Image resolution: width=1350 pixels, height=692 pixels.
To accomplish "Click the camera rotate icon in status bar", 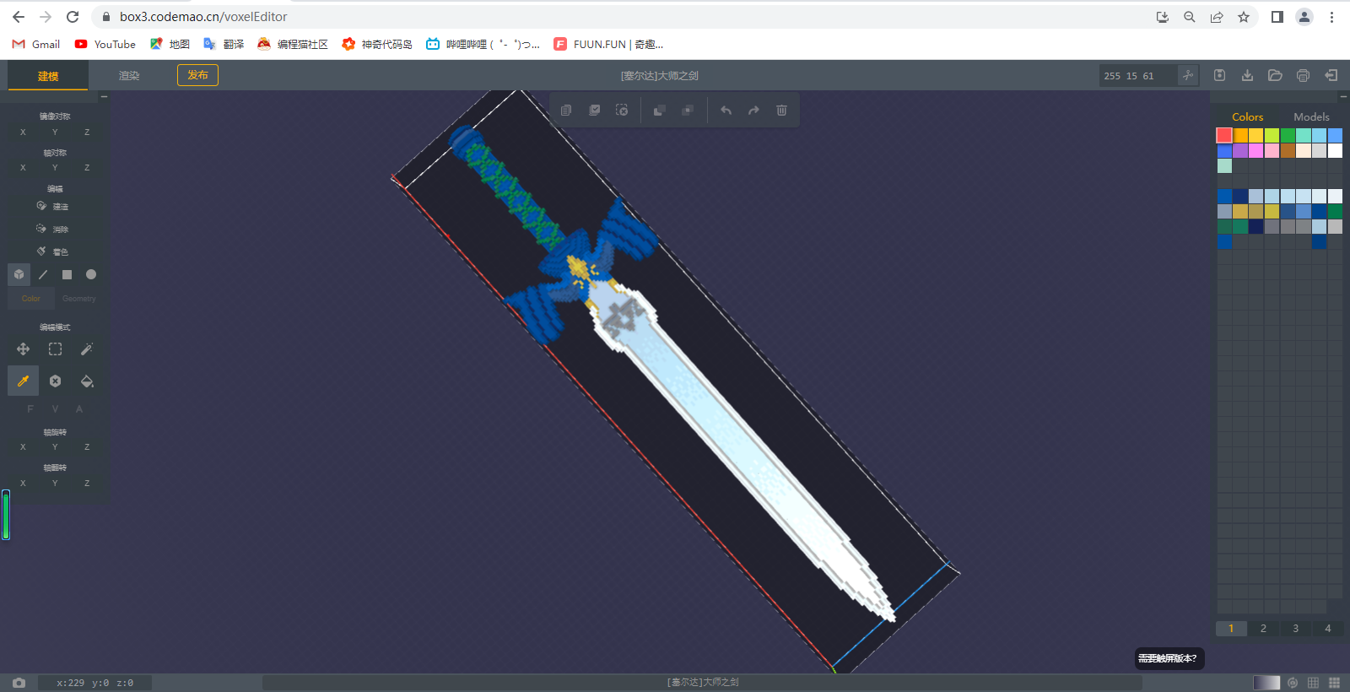I will tap(1293, 683).
